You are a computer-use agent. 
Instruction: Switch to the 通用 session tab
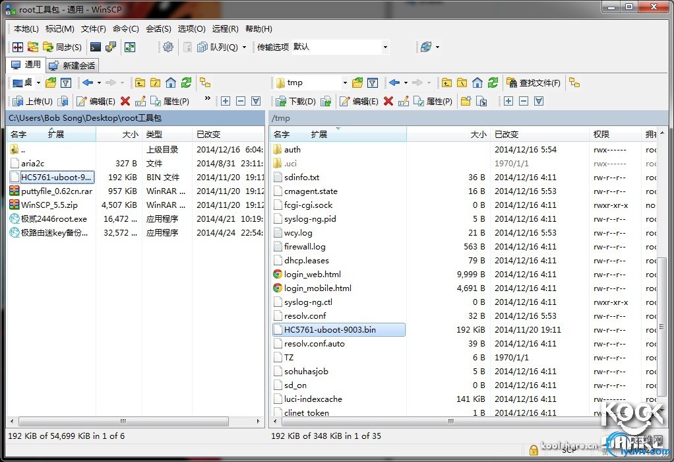[26, 65]
